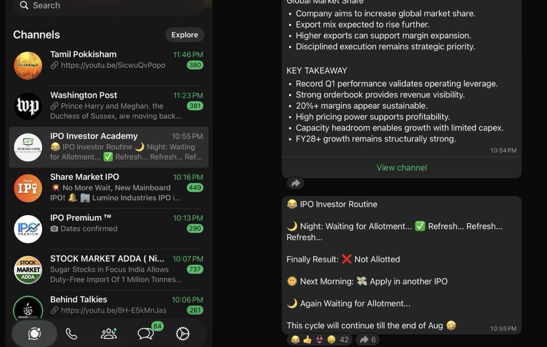
Task: Click the Channels section heading
Action: (36, 35)
